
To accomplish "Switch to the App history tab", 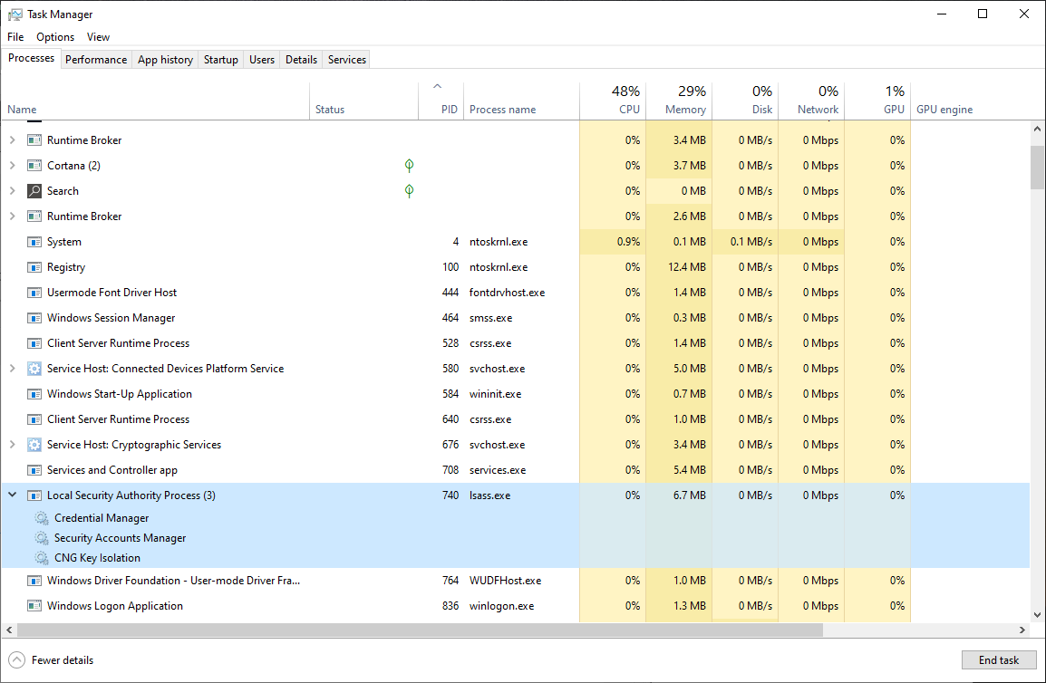I will coord(166,60).
